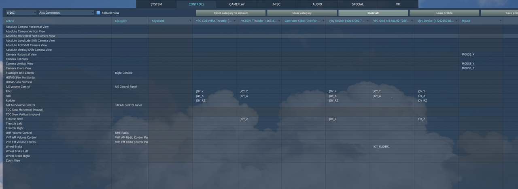Open Controller (Xbox One) column dropdown arrow
Image resolution: width=518 pixels, height=189 pixels.
323,21
